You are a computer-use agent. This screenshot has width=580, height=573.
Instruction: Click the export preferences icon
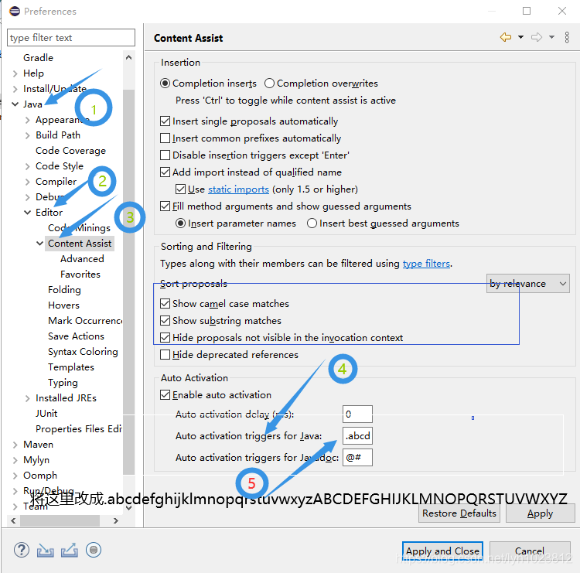tap(70, 550)
